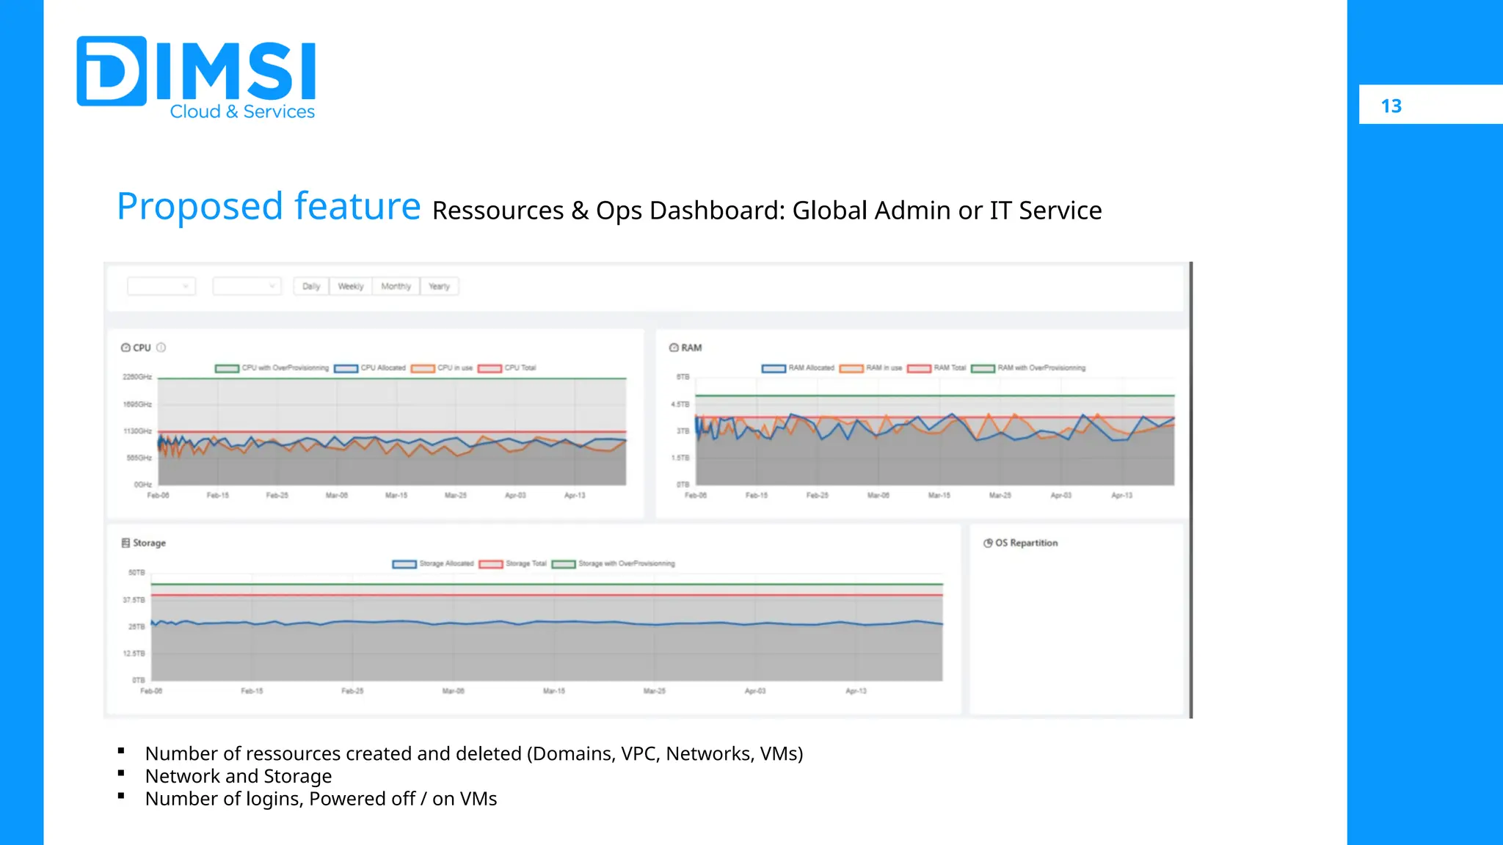
Task: Click the CPU gauge icon
Action: click(125, 348)
